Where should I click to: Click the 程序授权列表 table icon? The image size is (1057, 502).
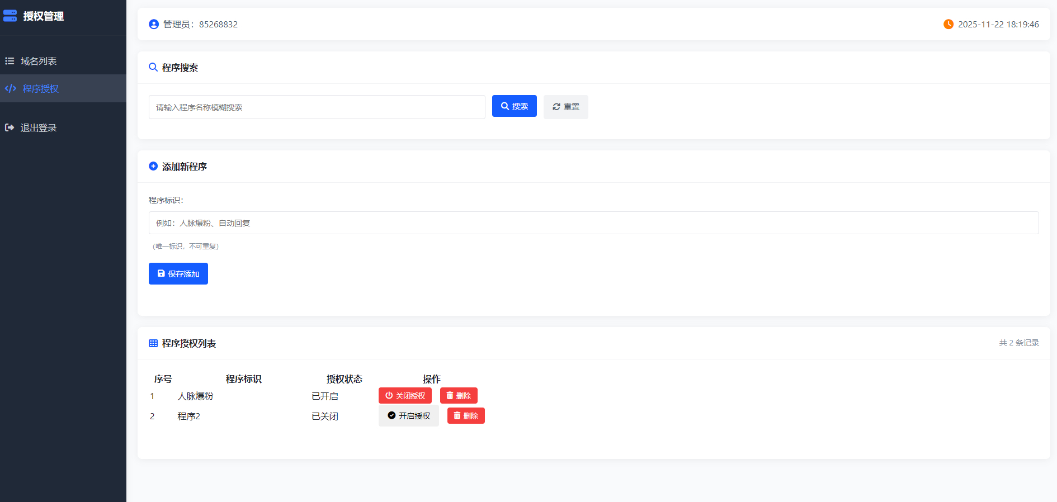[153, 343]
